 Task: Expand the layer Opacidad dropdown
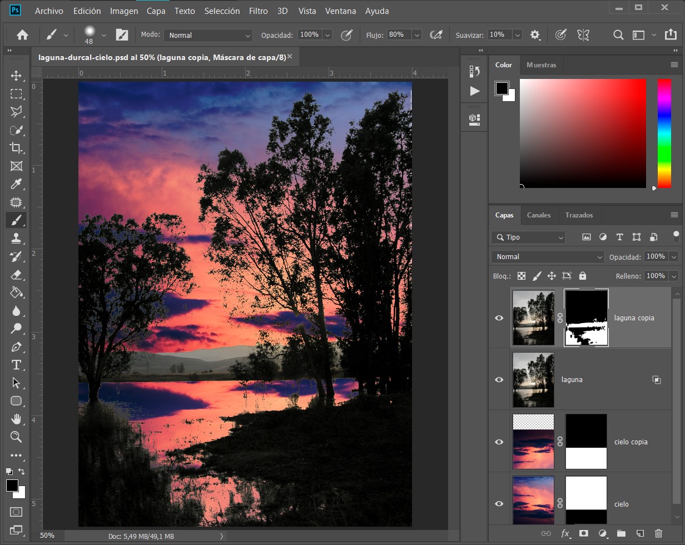(x=674, y=257)
